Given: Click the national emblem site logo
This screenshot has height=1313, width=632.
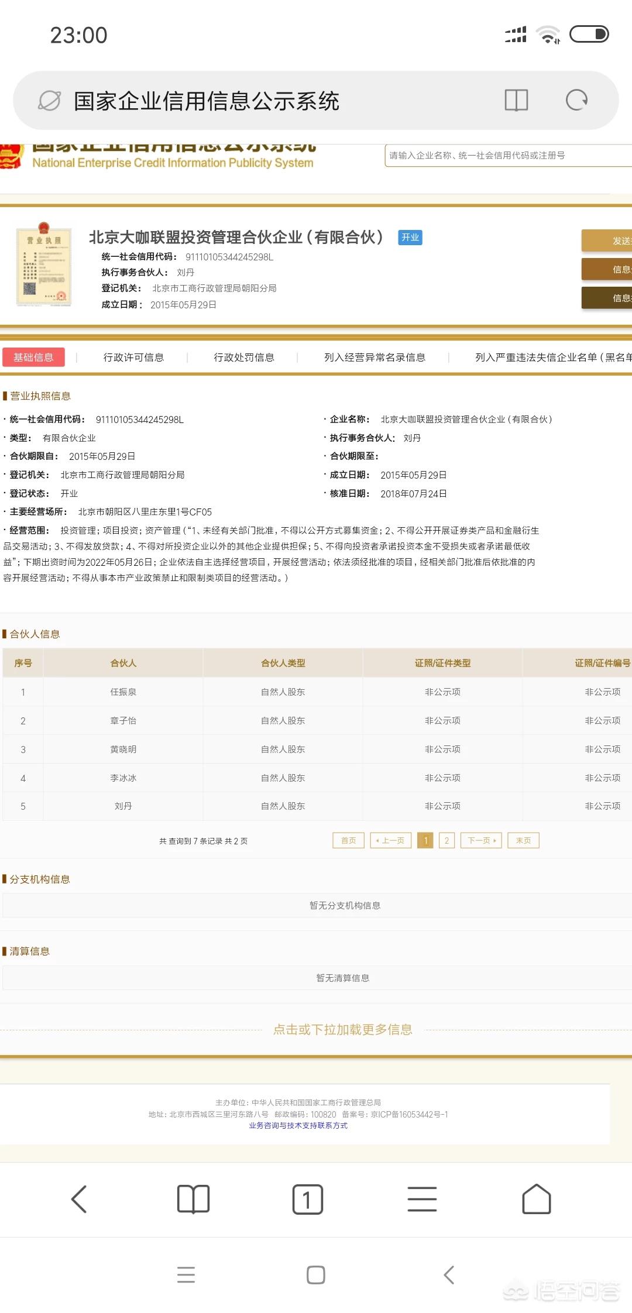Looking at the screenshot, I should [11, 157].
